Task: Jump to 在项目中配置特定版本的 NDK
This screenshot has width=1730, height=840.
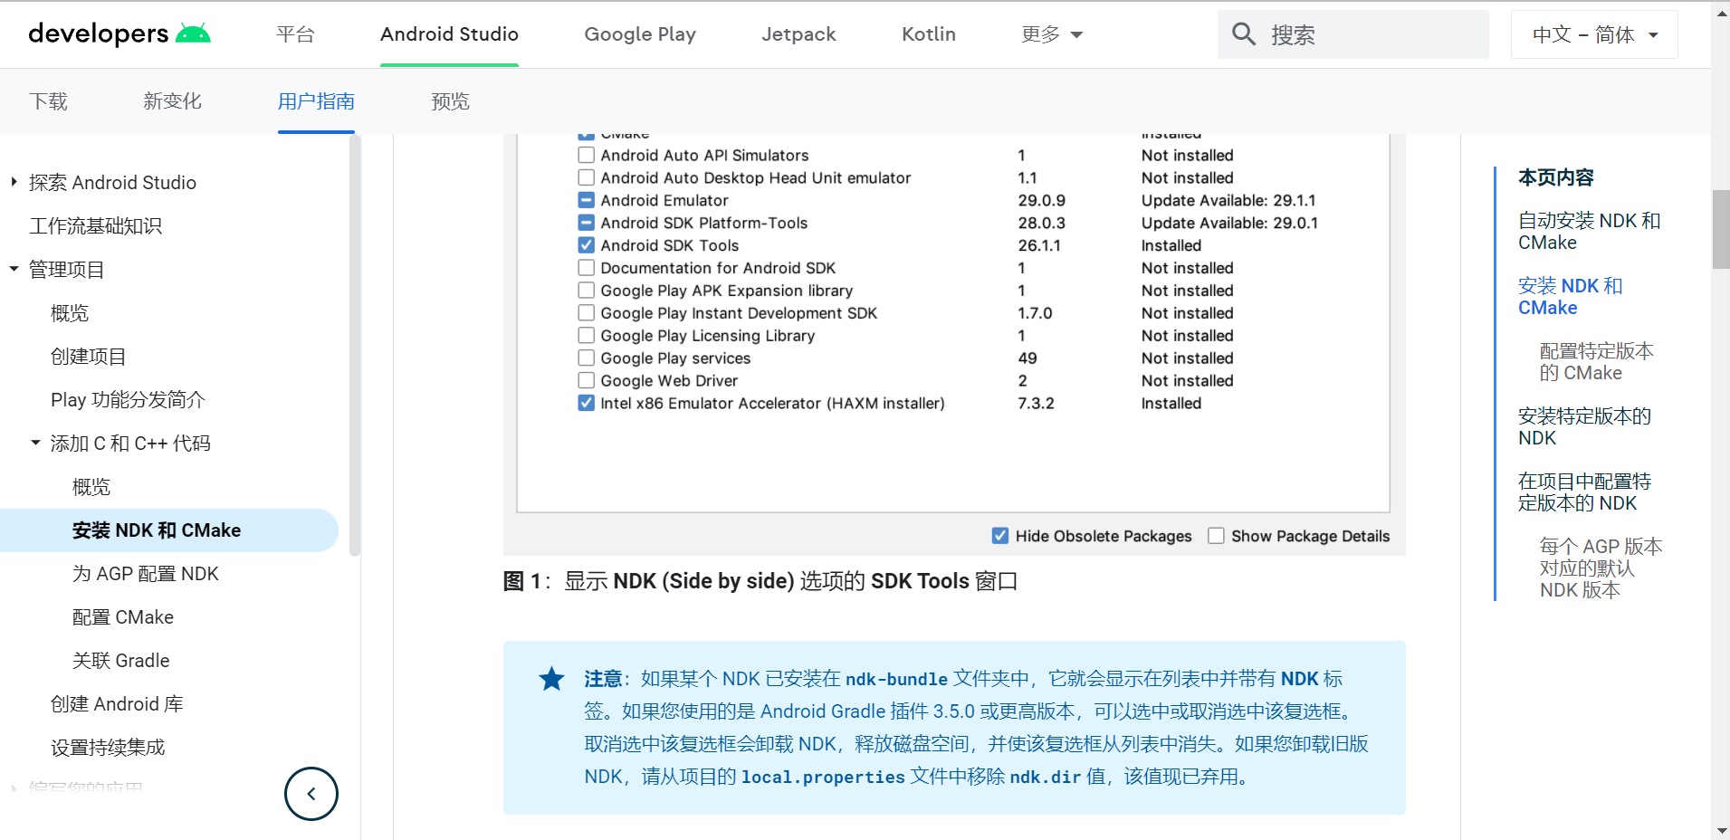Action: 1584,492
